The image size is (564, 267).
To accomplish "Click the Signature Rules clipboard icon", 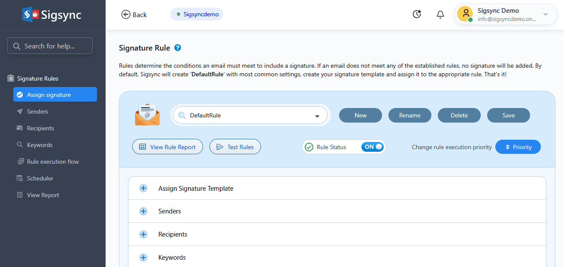I will point(11,78).
